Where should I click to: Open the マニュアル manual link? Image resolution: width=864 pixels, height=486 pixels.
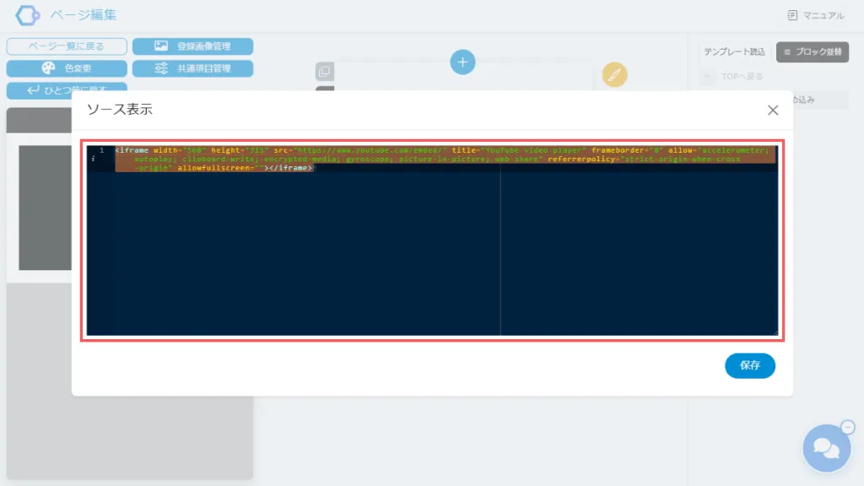pos(815,15)
